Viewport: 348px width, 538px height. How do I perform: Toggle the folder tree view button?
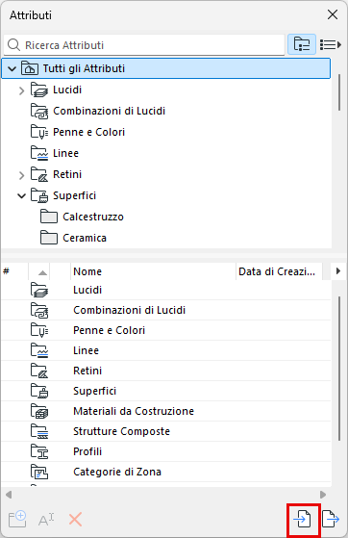point(302,44)
